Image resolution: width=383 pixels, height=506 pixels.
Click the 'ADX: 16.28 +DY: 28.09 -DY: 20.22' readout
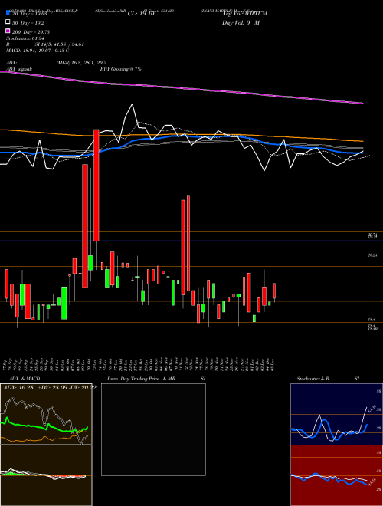pos(49,388)
